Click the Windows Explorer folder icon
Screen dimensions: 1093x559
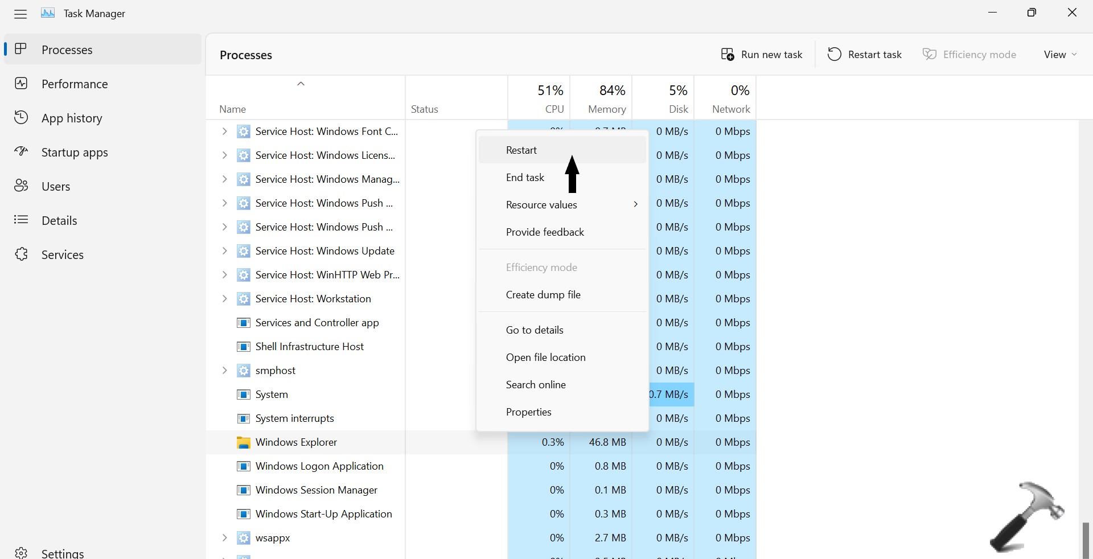tap(243, 442)
